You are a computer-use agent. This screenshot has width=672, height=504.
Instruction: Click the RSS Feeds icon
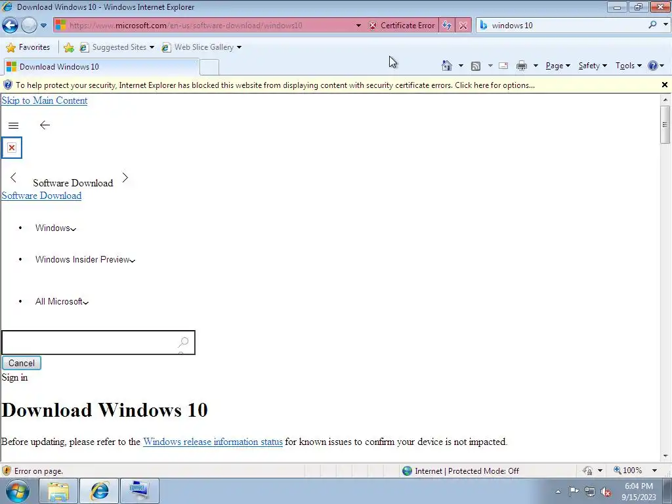(476, 66)
